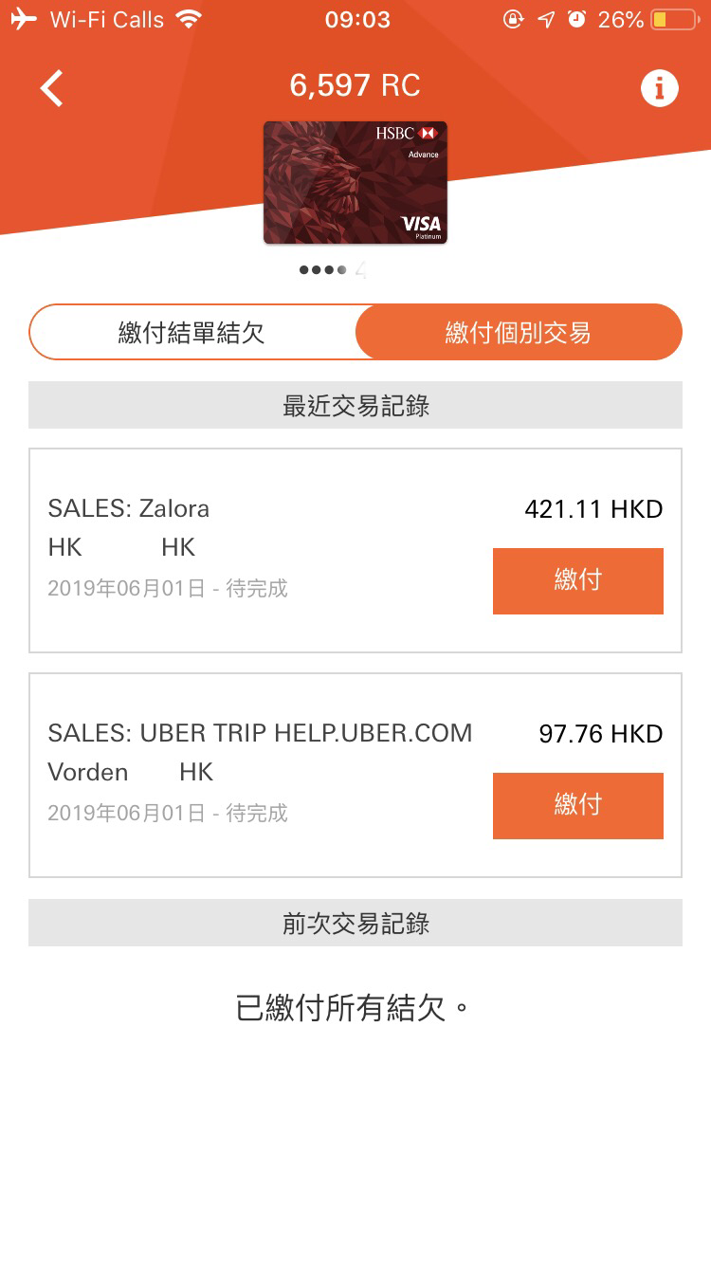This screenshot has height=1265, width=711.
Task: Tap the 09:03 clock in status bar
Action: point(357,19)
